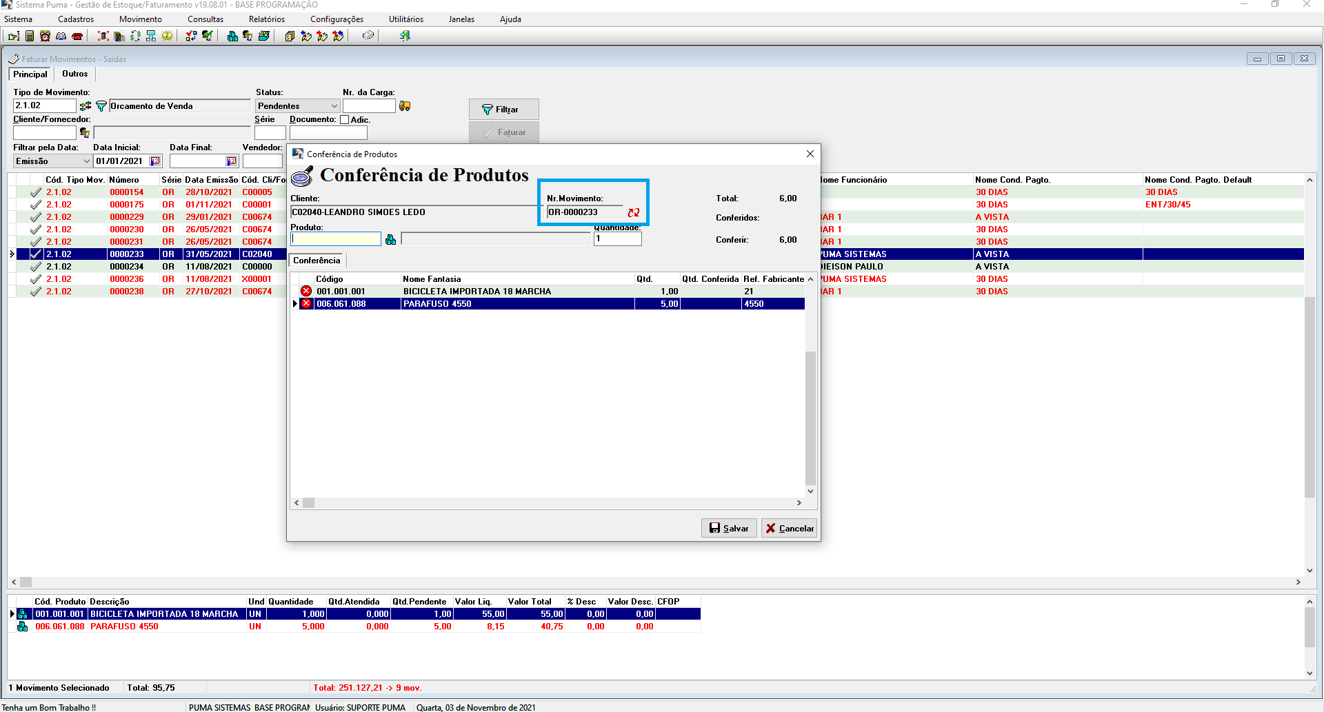The height and width of the screenshot is (712, 1324).
Task: Open the Data Inicial calendar picker
Action: coord(155,161)
